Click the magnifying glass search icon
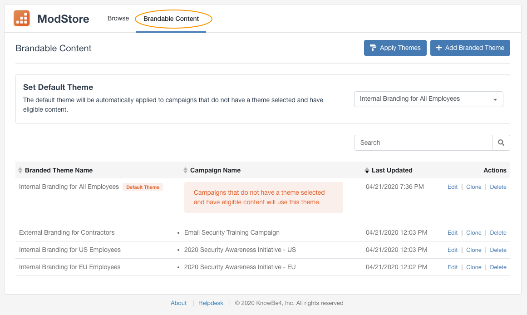 [x=501, y=143]
